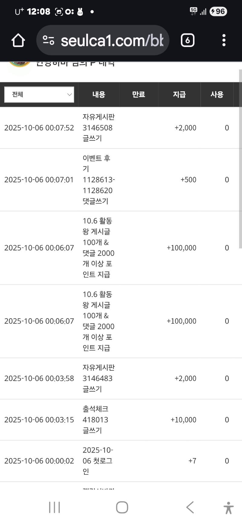The height and width of the screenshot is (526, 242).
Task: Open the 이벤트 후기 댓글쓰기 entry
Action: click(x=99, y=180)
